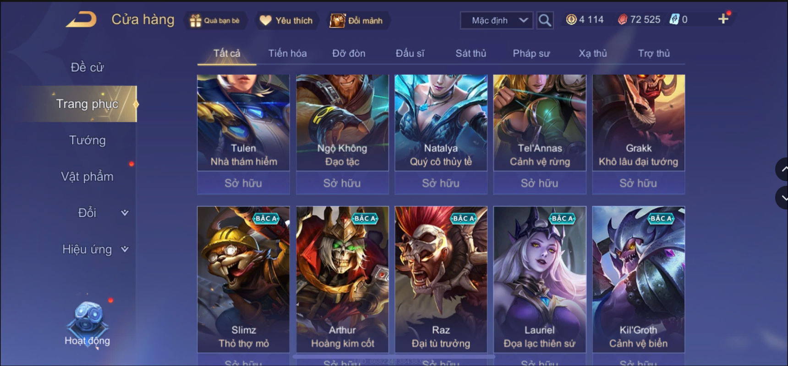Click the red gem balance icon
This screenshot has height=366, width=788.
(x=622, y=19)
